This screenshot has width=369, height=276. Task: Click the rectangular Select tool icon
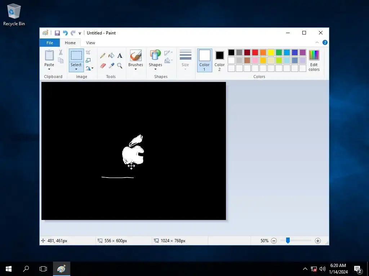(76, 55)
